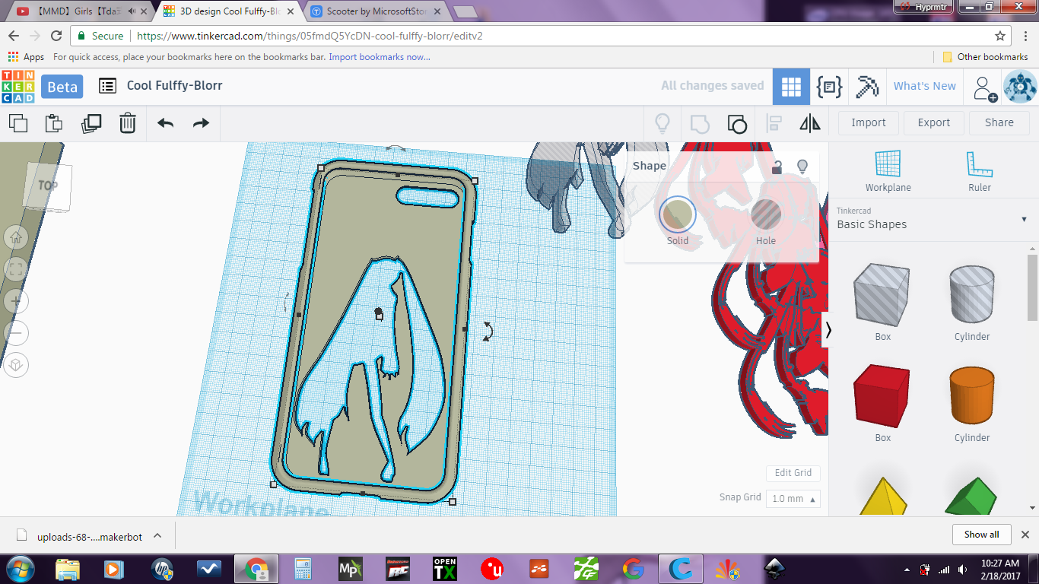This screenshot has width=1039, height=584.
Task: Open the What's New link
Action: (925, 87)
